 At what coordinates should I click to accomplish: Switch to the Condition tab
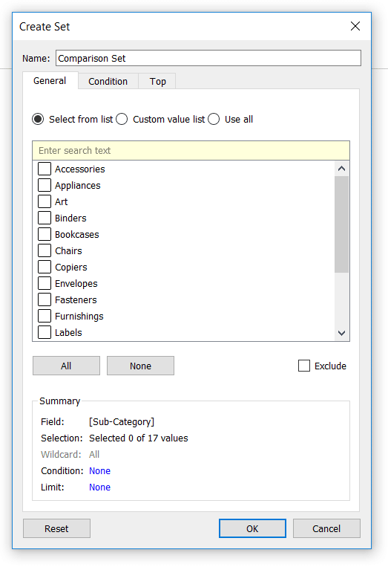[x=108, y=81]
